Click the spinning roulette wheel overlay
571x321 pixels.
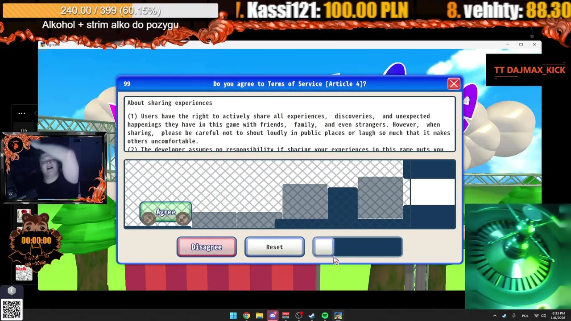[x=517, y=256]
